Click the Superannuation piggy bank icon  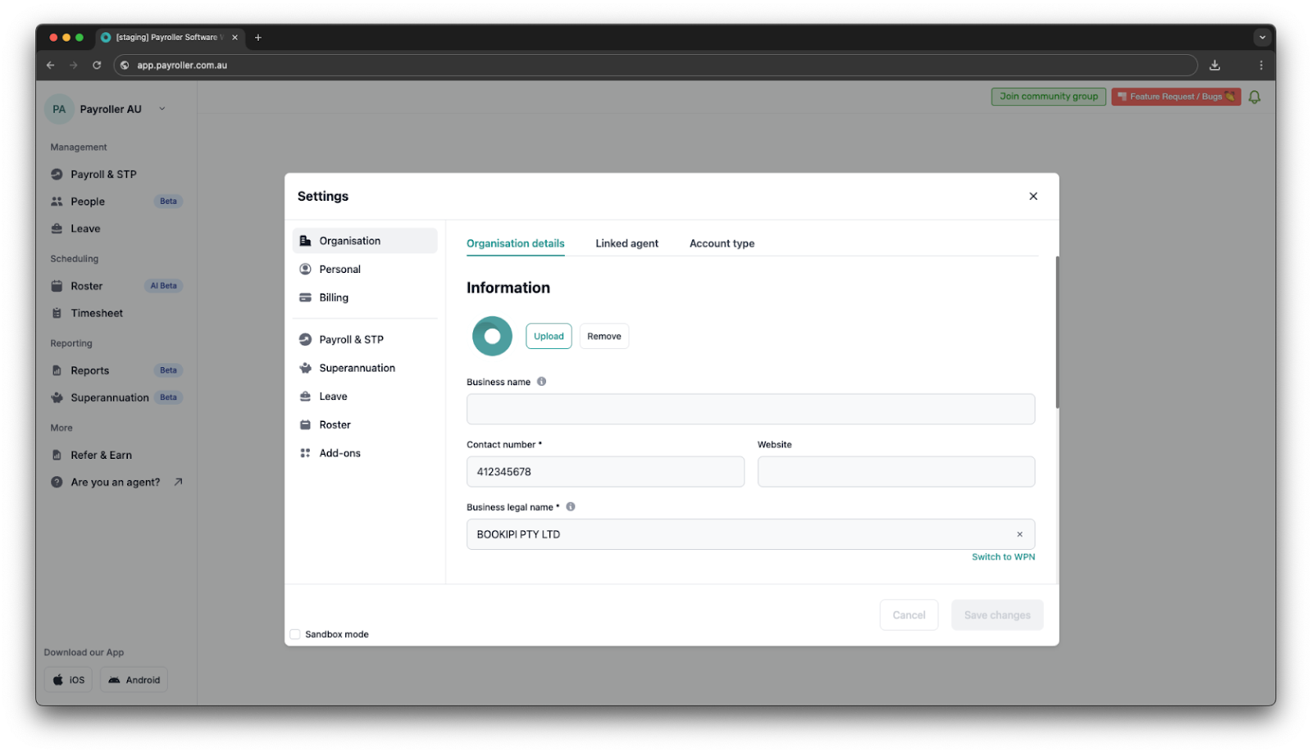(56, 397)
